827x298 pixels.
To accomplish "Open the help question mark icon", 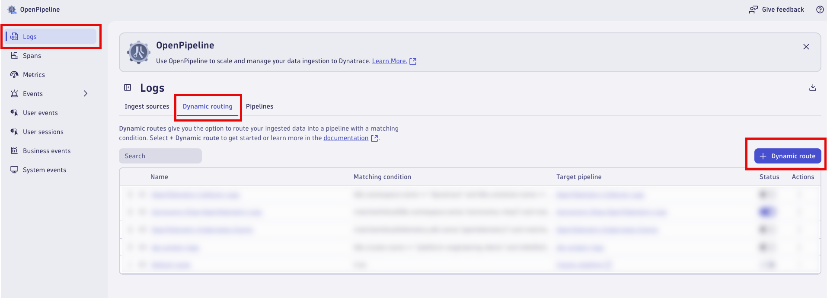I will tap(820, 10).
